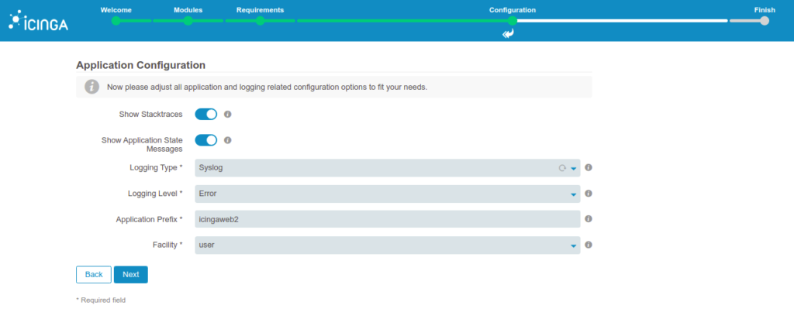
Task: Click the Back button
Action: pos(94,274)
